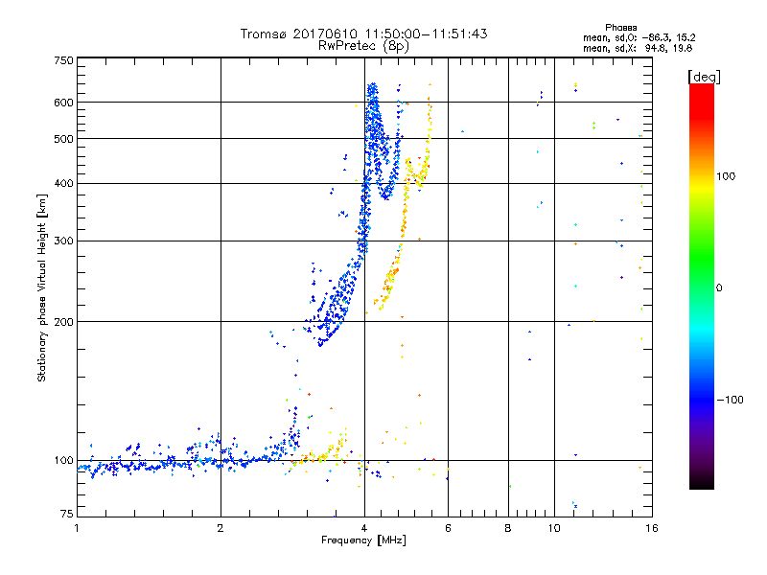The height and width of the screenshot is (575, 767).
Task: Click the 4 MHz tick label on x-axis
Action: 364,528
